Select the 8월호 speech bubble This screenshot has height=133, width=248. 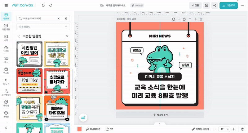[x=137, y=51]
